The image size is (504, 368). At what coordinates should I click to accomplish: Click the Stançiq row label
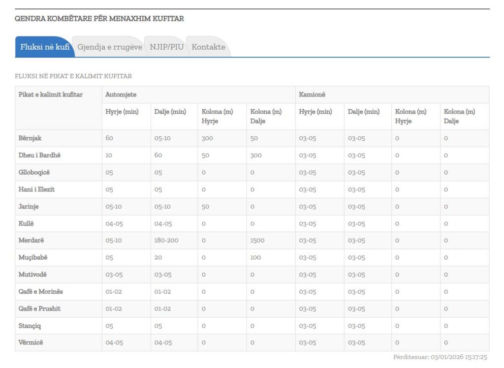[31, 326]
